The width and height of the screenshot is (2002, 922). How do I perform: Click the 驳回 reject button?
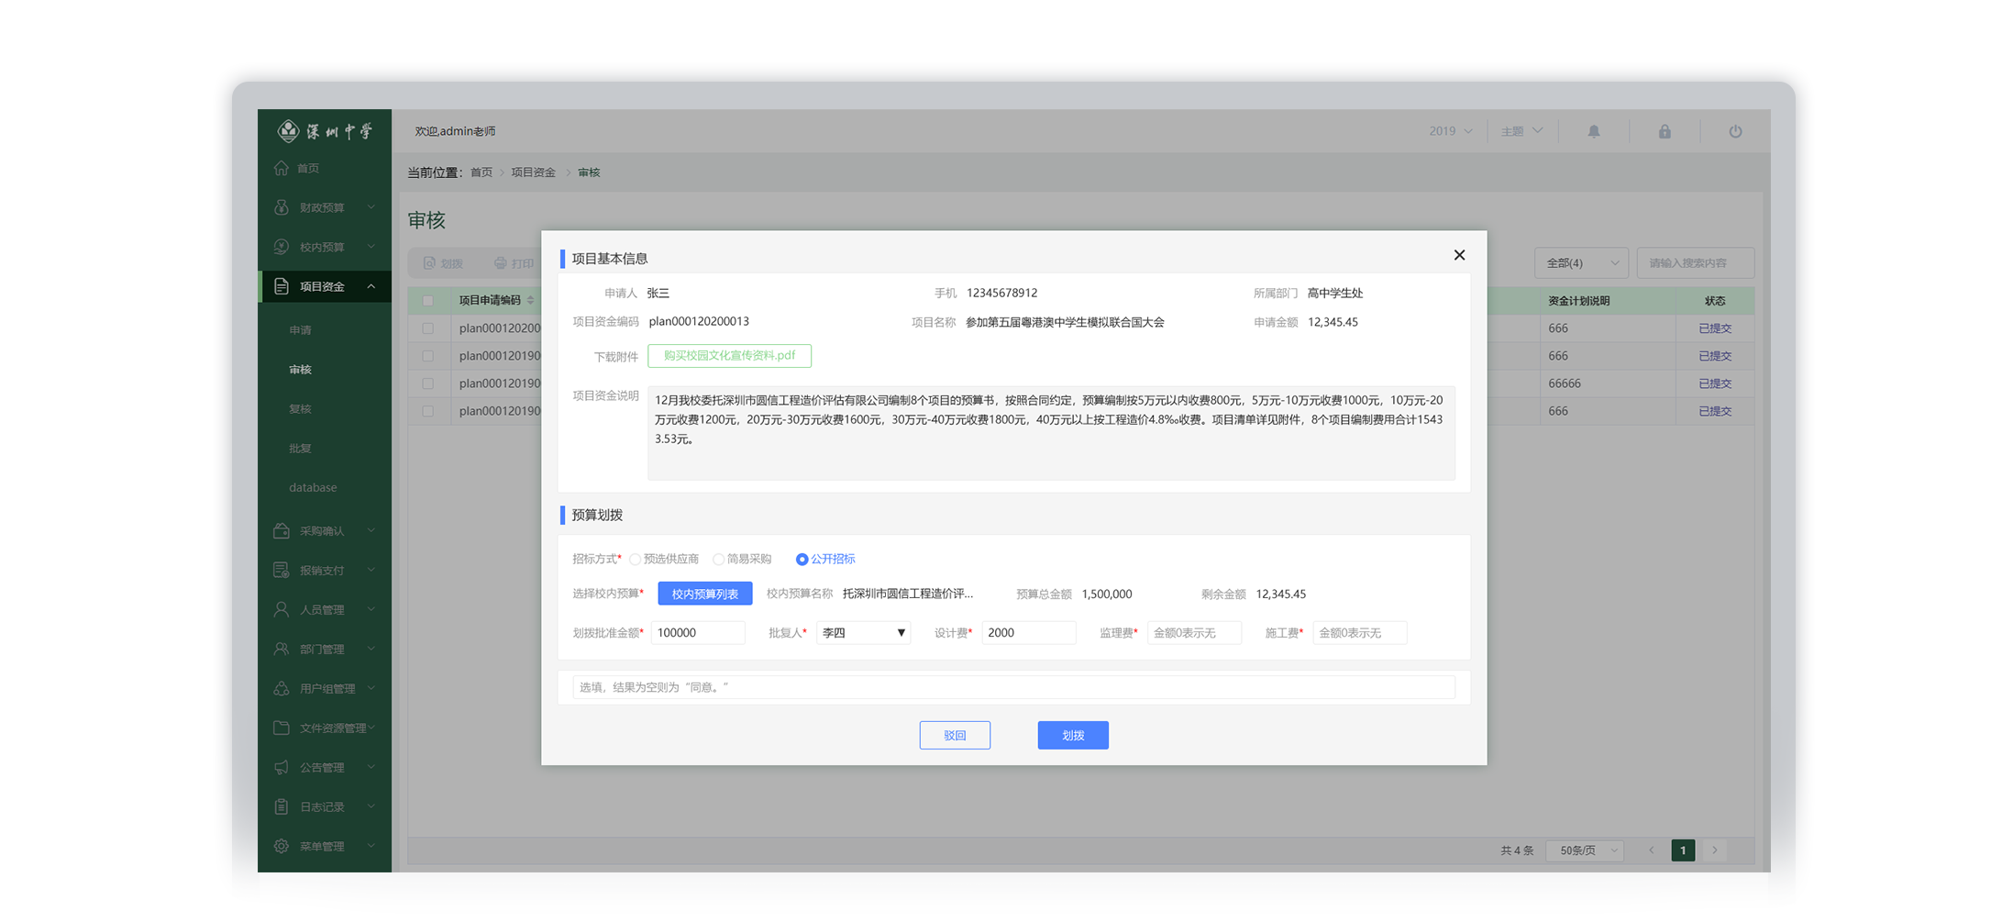point(955,735)
